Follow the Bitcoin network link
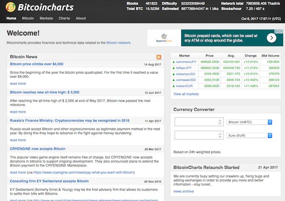 click(x=118, y=43)
